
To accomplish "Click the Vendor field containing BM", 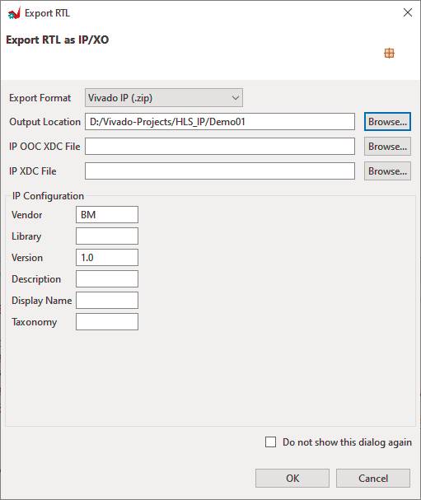I will (107, 215).
